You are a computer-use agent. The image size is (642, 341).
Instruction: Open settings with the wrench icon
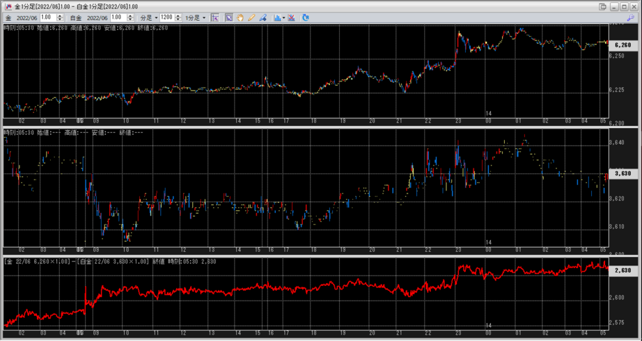pyautogui.click(x=631, y=18)
